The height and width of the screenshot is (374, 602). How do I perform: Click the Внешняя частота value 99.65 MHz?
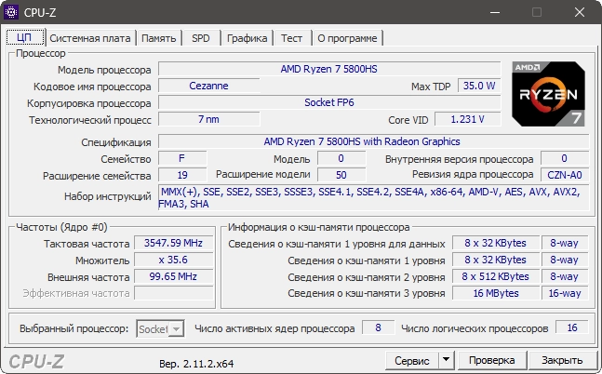coord(174,276)
